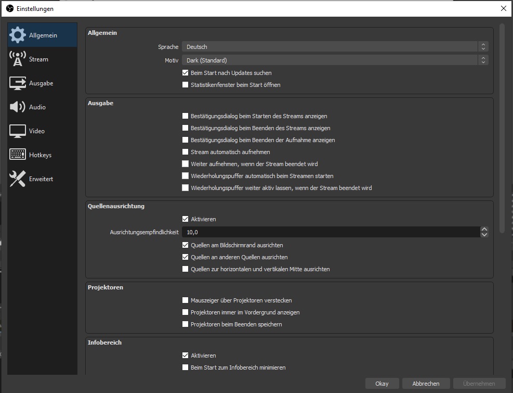Screen dimensions: 513x393
Task: Click the Sprache dropdown arrow button
Action: (483, 46)
